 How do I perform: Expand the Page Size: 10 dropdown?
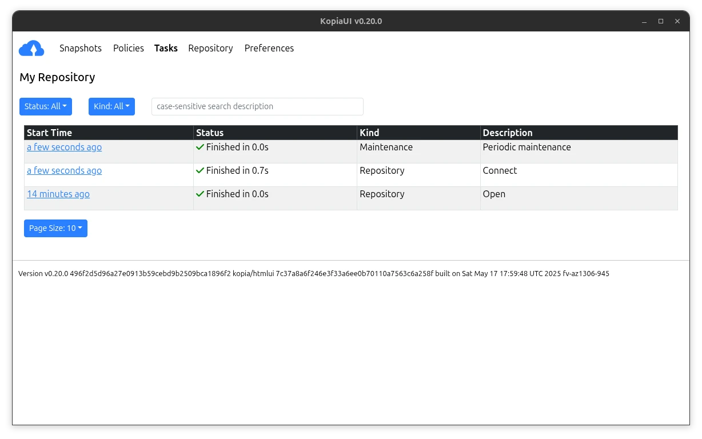click(55, 228)
